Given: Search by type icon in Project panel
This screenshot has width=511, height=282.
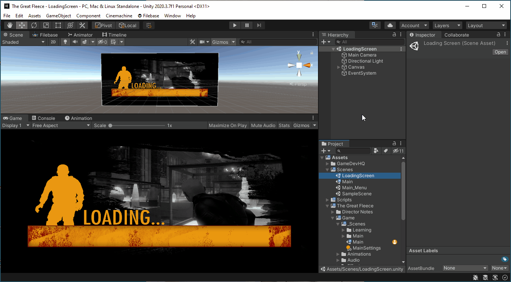Looking at the screenshot, I should click(x=376, y=151).
